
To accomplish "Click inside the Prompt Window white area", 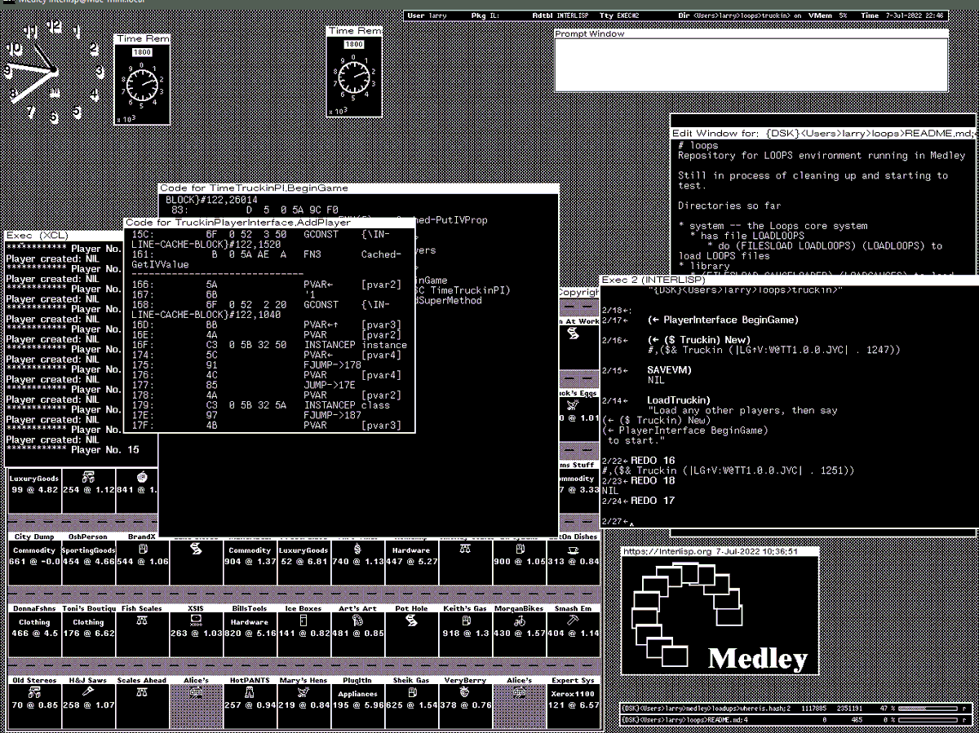I will [751, 64].
